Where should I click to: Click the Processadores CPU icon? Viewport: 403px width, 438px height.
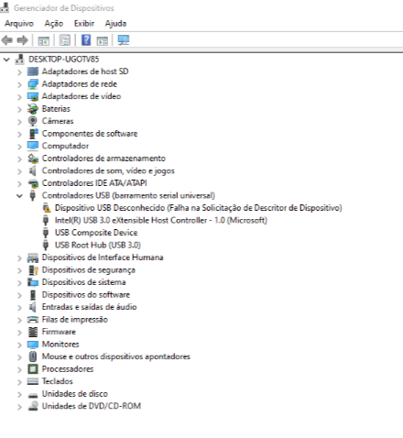pyautogui.click(x=33, y=369)
